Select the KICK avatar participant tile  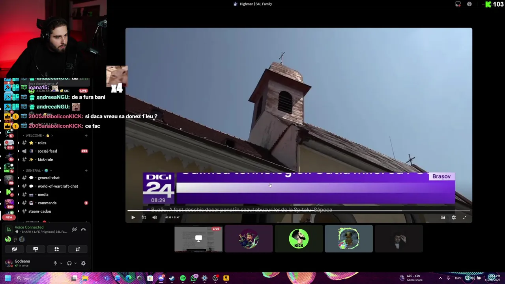(x=299, y=239)
